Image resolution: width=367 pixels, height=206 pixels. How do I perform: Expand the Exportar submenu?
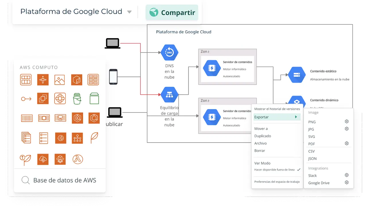(277, 117)
